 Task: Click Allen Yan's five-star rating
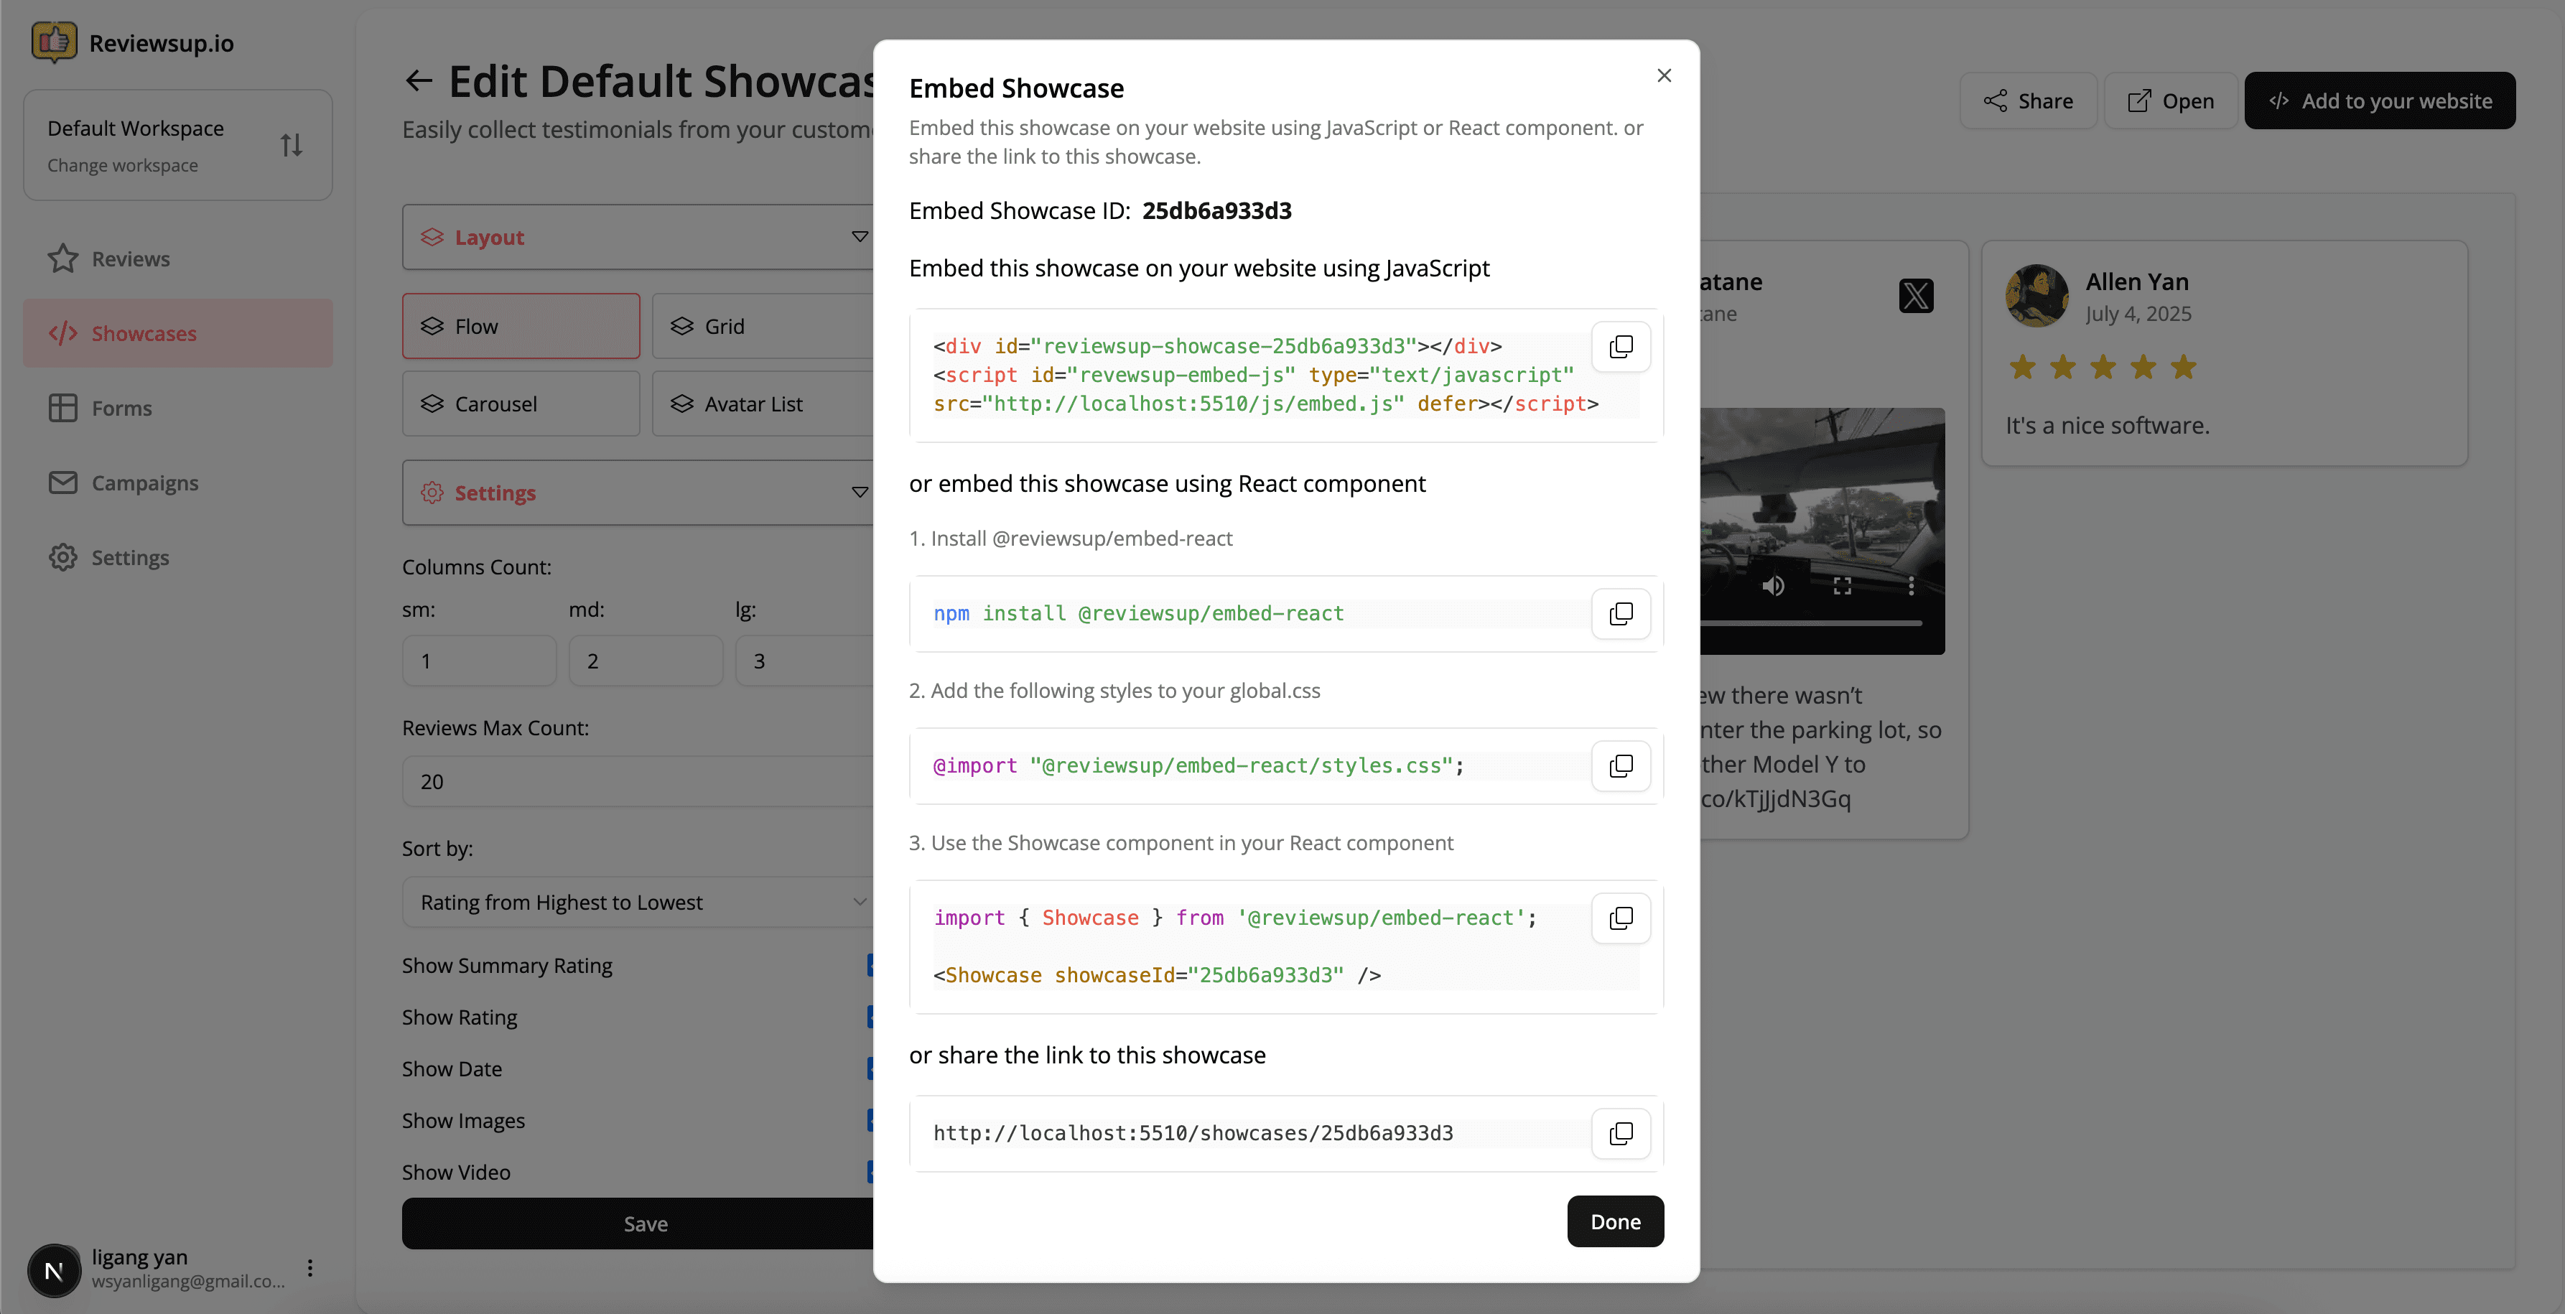click(x=2102, y=368)
